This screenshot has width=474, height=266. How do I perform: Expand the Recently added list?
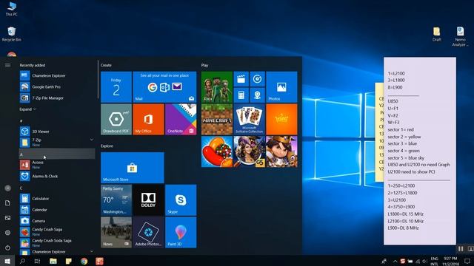point(27,109)
